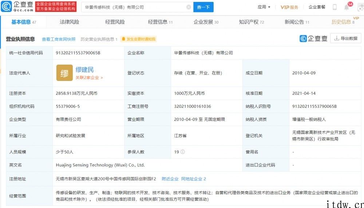Switch to 新闻公告 tab
Screen dimensions: 364x208
pyautogui.click(x=297, y=22)
